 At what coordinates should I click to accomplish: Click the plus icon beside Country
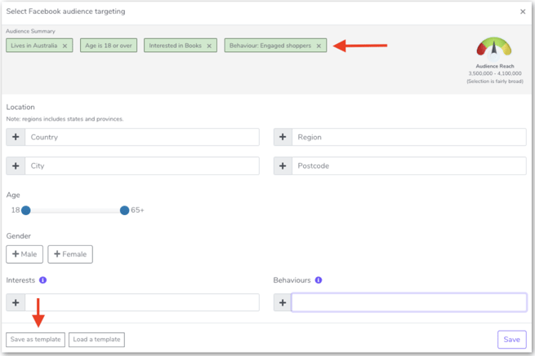pyautogui.click(x=16, y=137)
